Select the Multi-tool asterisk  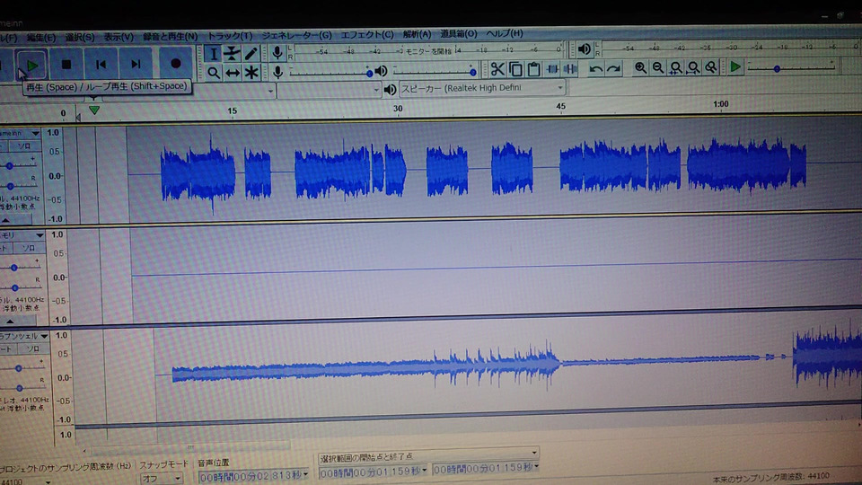coord(251,73)
